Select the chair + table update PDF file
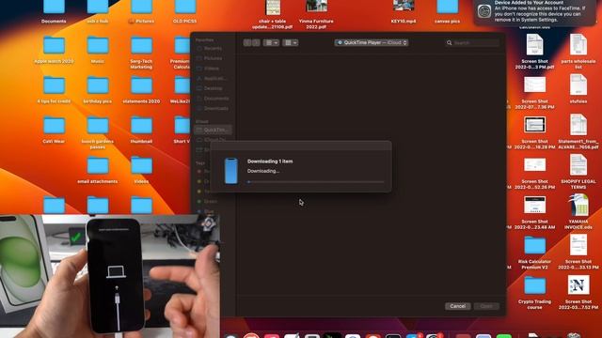This screenshot has height=338, width=602. [x=273, y=15]
